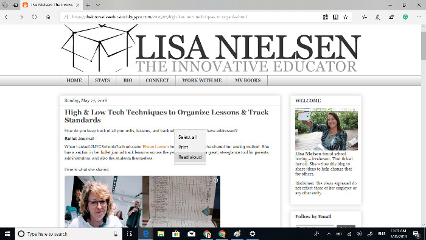Open the MY BOOKS navigation tab
The width and height of the screenshot is (426, 240).
(248, 80)
